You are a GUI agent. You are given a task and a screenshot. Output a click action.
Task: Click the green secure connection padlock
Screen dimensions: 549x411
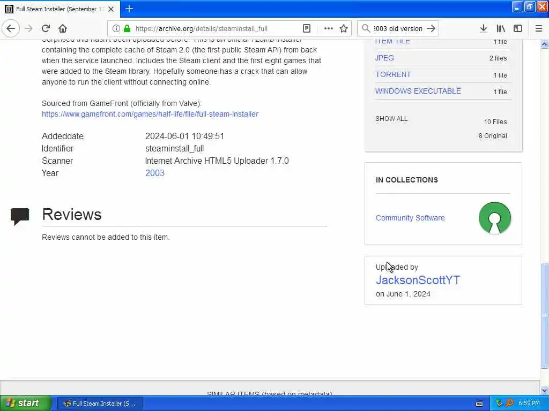127,28
